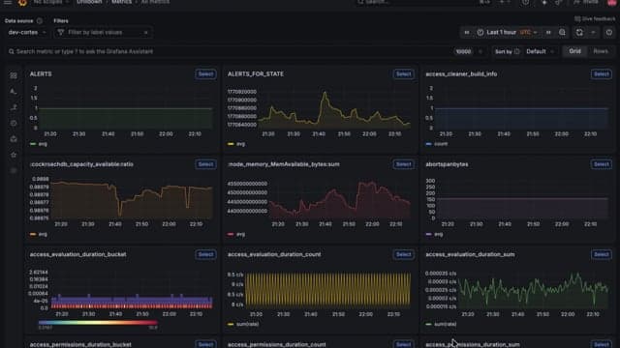
Task: Open the auto-refresh interval dropdown arrow
Action: pos(593,32)
